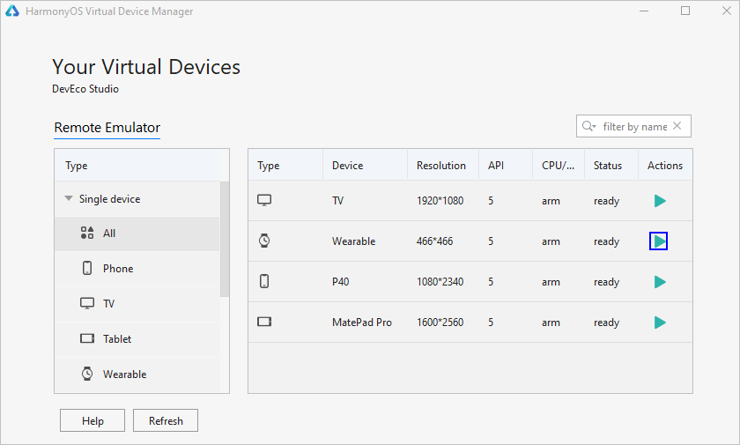Open the Remote Emulator tab
The width and height of the screenshot is (740, 445).
point(107,128)
